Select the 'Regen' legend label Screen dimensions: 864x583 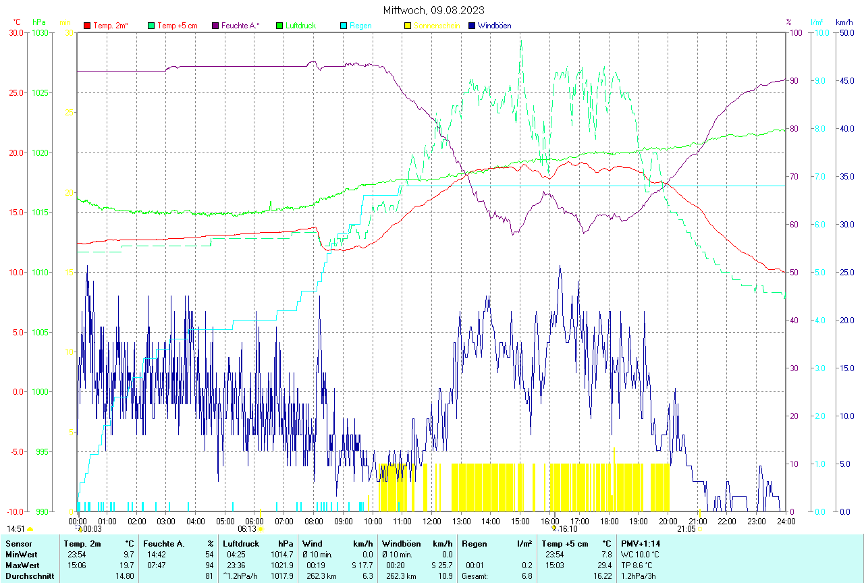point(360,26)
